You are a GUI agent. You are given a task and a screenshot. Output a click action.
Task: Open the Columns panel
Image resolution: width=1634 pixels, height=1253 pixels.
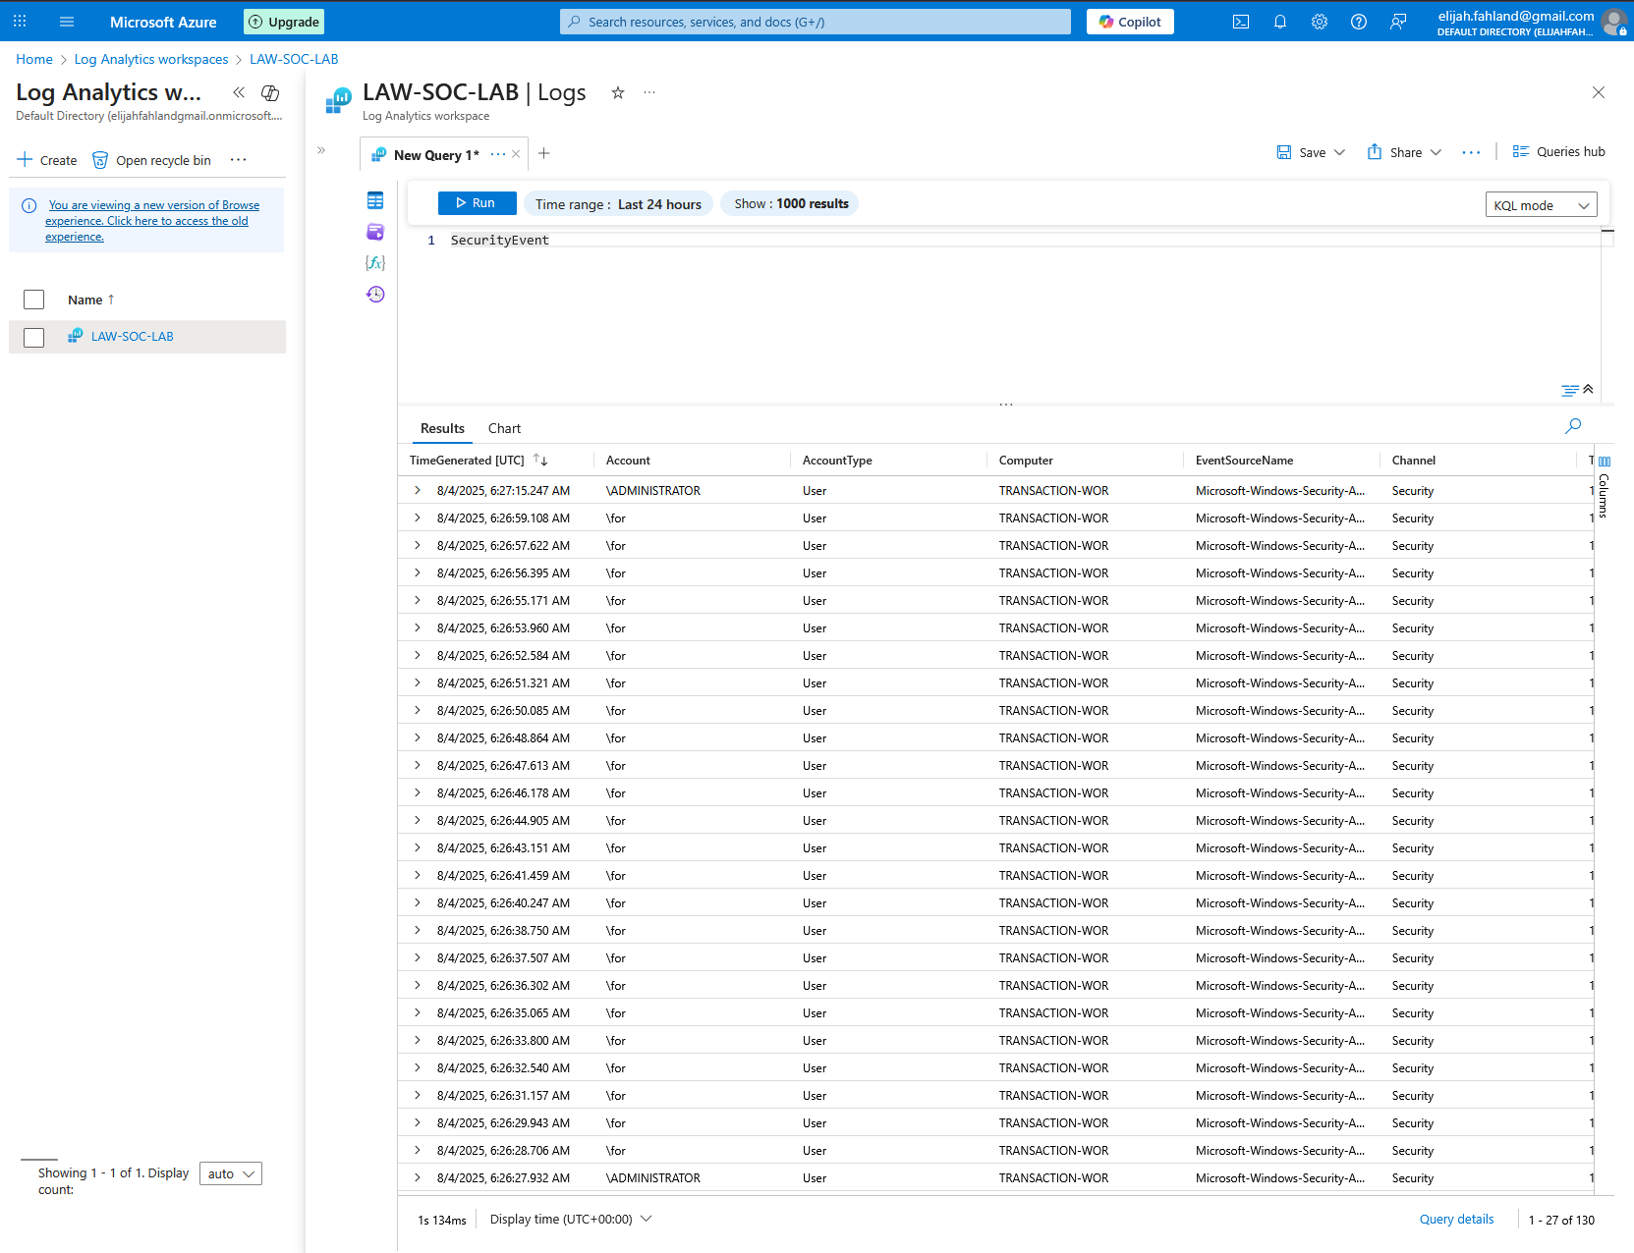click(x=1605, y=488)
